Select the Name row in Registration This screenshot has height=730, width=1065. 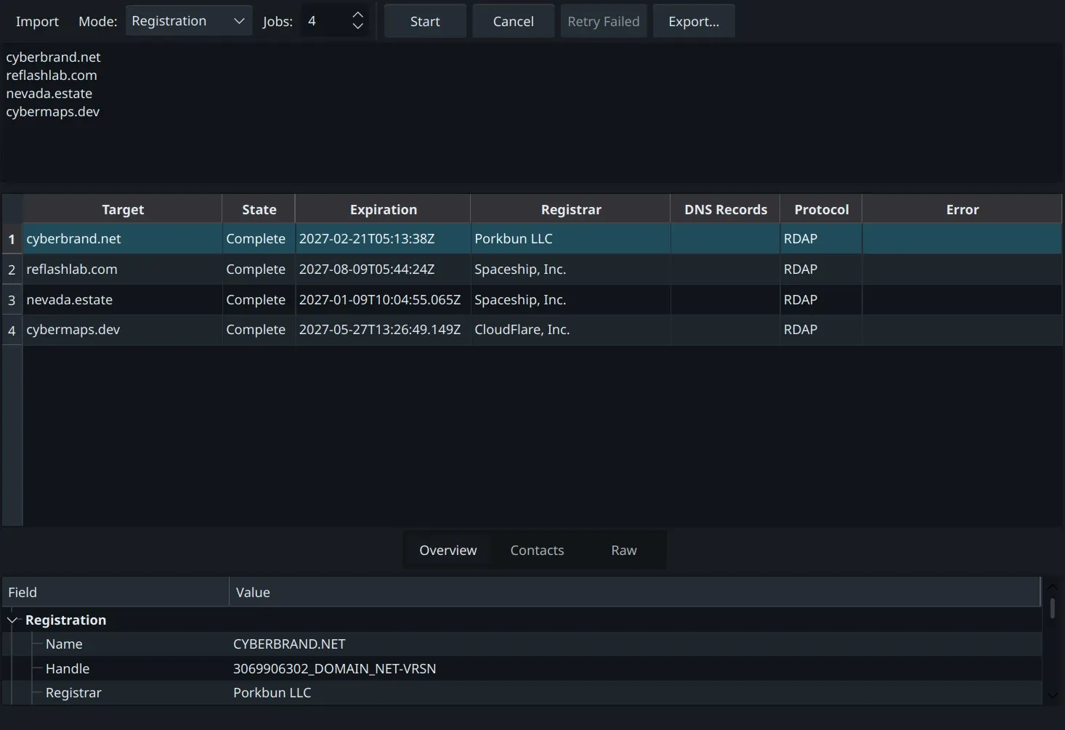(x=522, y=644)
